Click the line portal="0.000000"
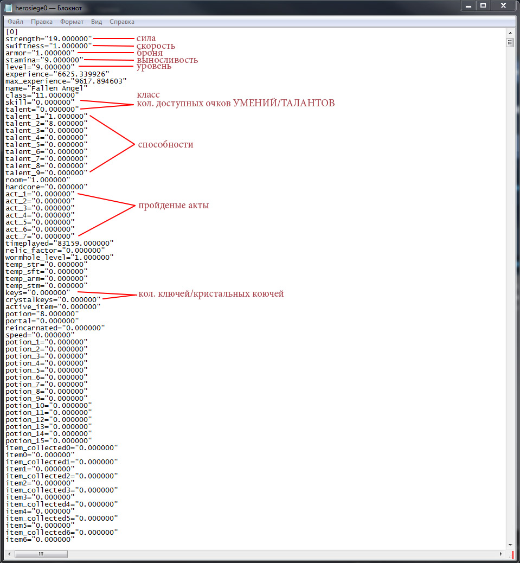 click(x=42, y=321)
